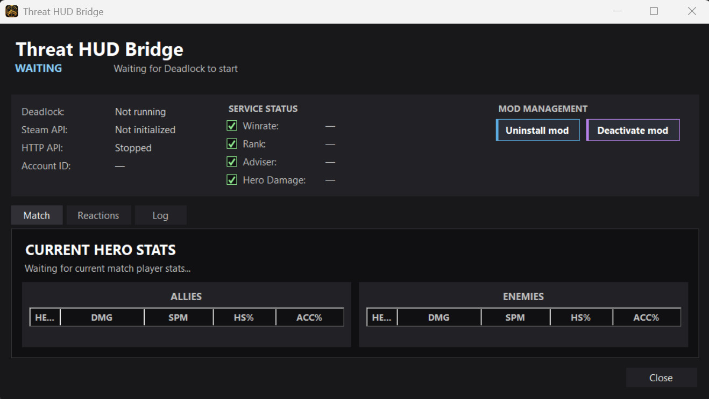
Task: Click the ENEMIES table title
Action: 523,296
